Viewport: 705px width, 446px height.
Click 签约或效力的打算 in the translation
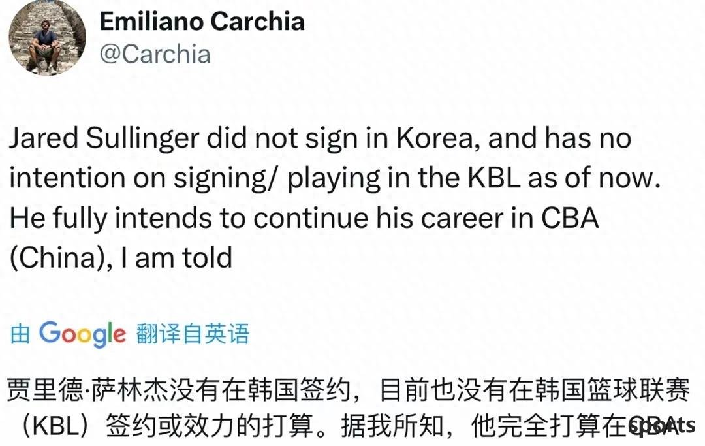(x=210, y=426)
